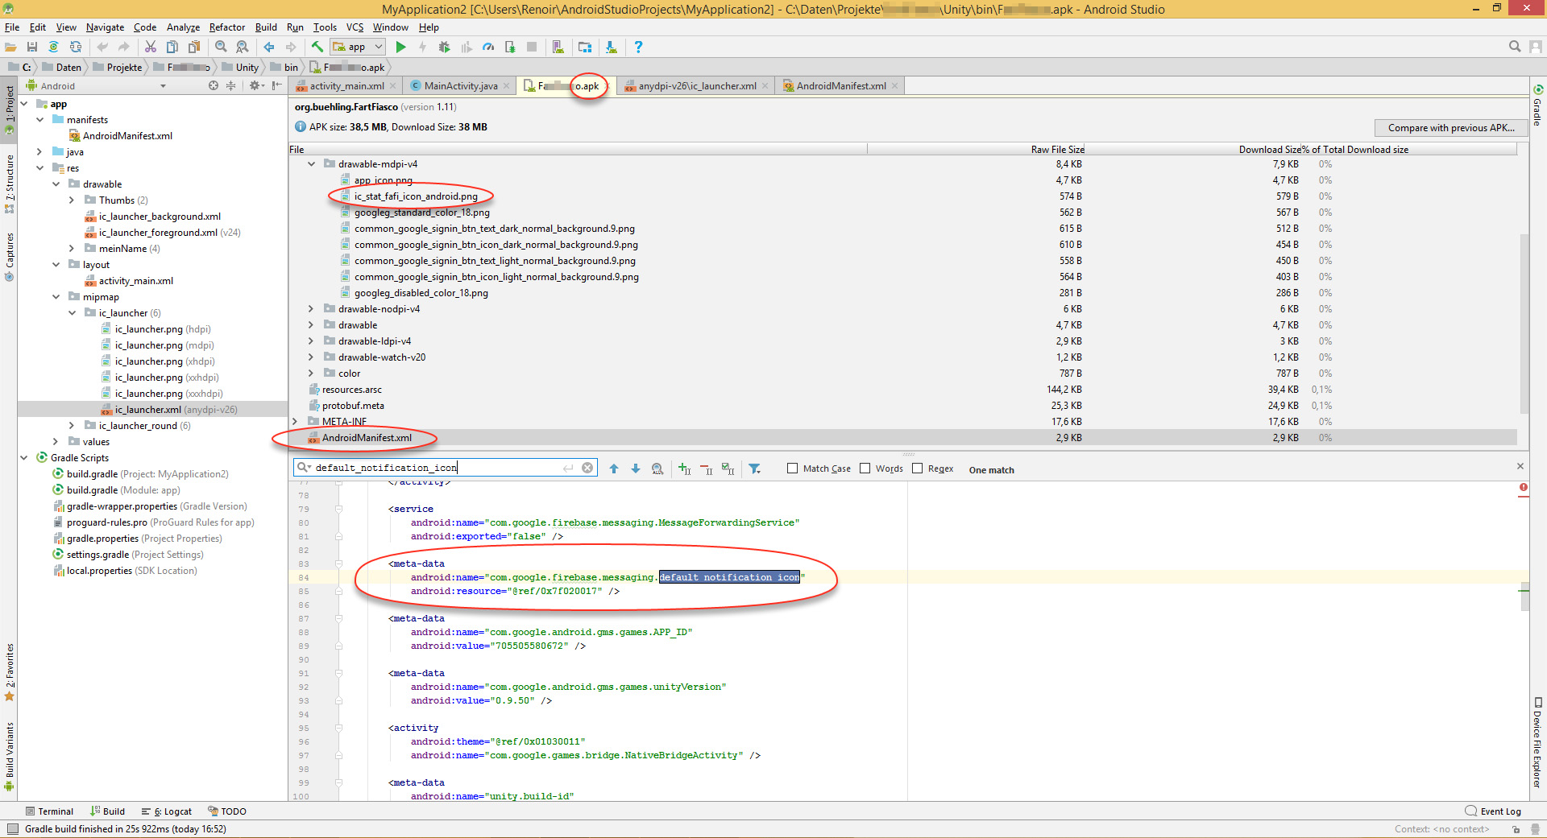Expand the java folder in project tree
Image resolution: width=1547 pixels, height=838 pixels.
[39, 152]
